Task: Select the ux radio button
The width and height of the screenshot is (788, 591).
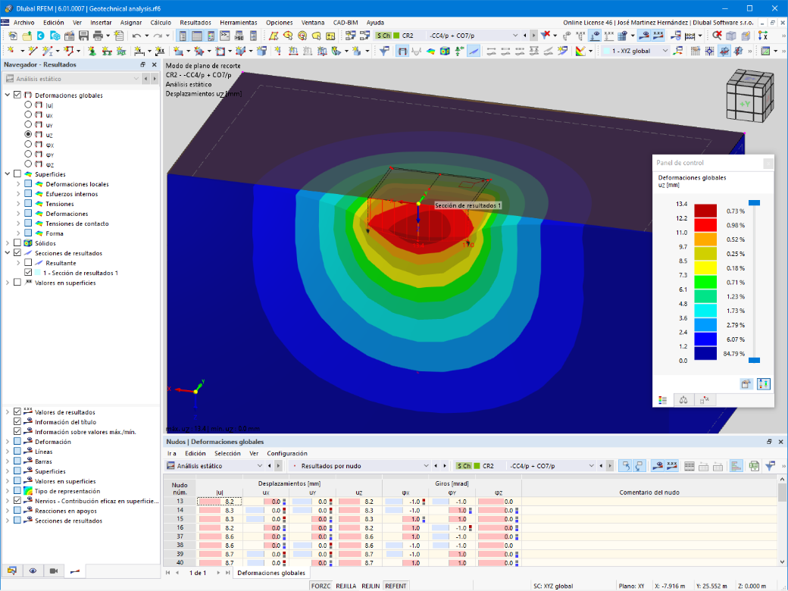Action: tap(28, 114)
